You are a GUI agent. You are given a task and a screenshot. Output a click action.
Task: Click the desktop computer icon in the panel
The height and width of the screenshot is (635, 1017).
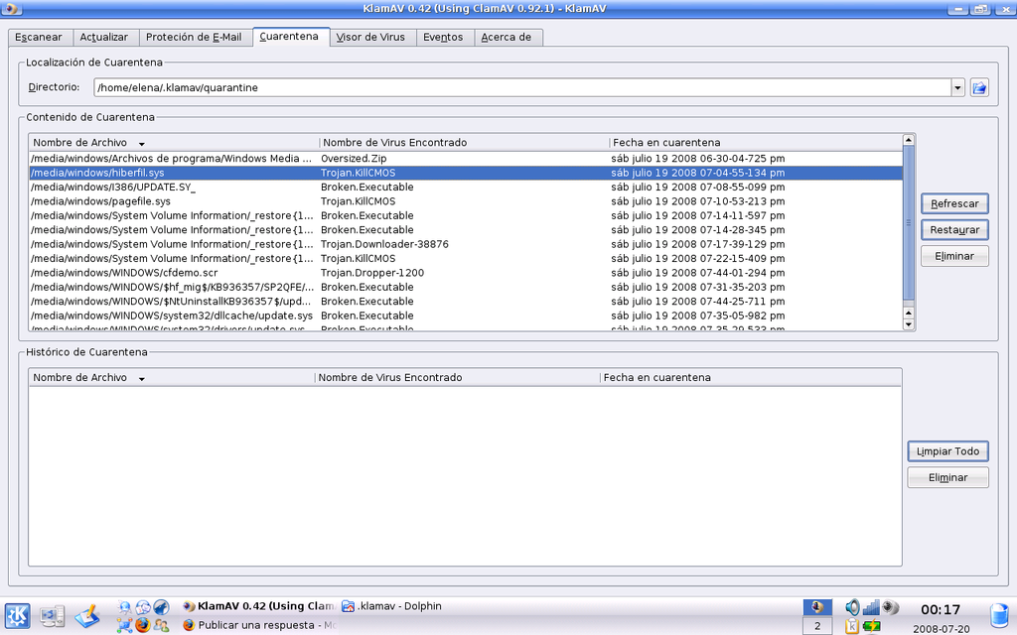52,615
